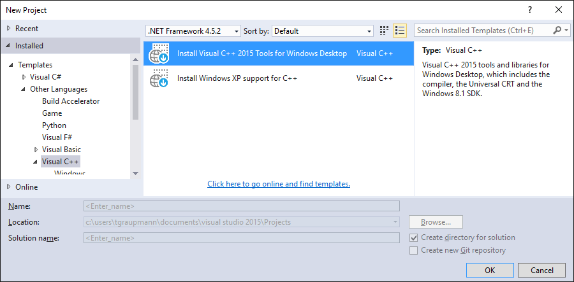Click tree scrollbar down arrow
Viewport: 574px width, 282px height.
click(135, 173)
